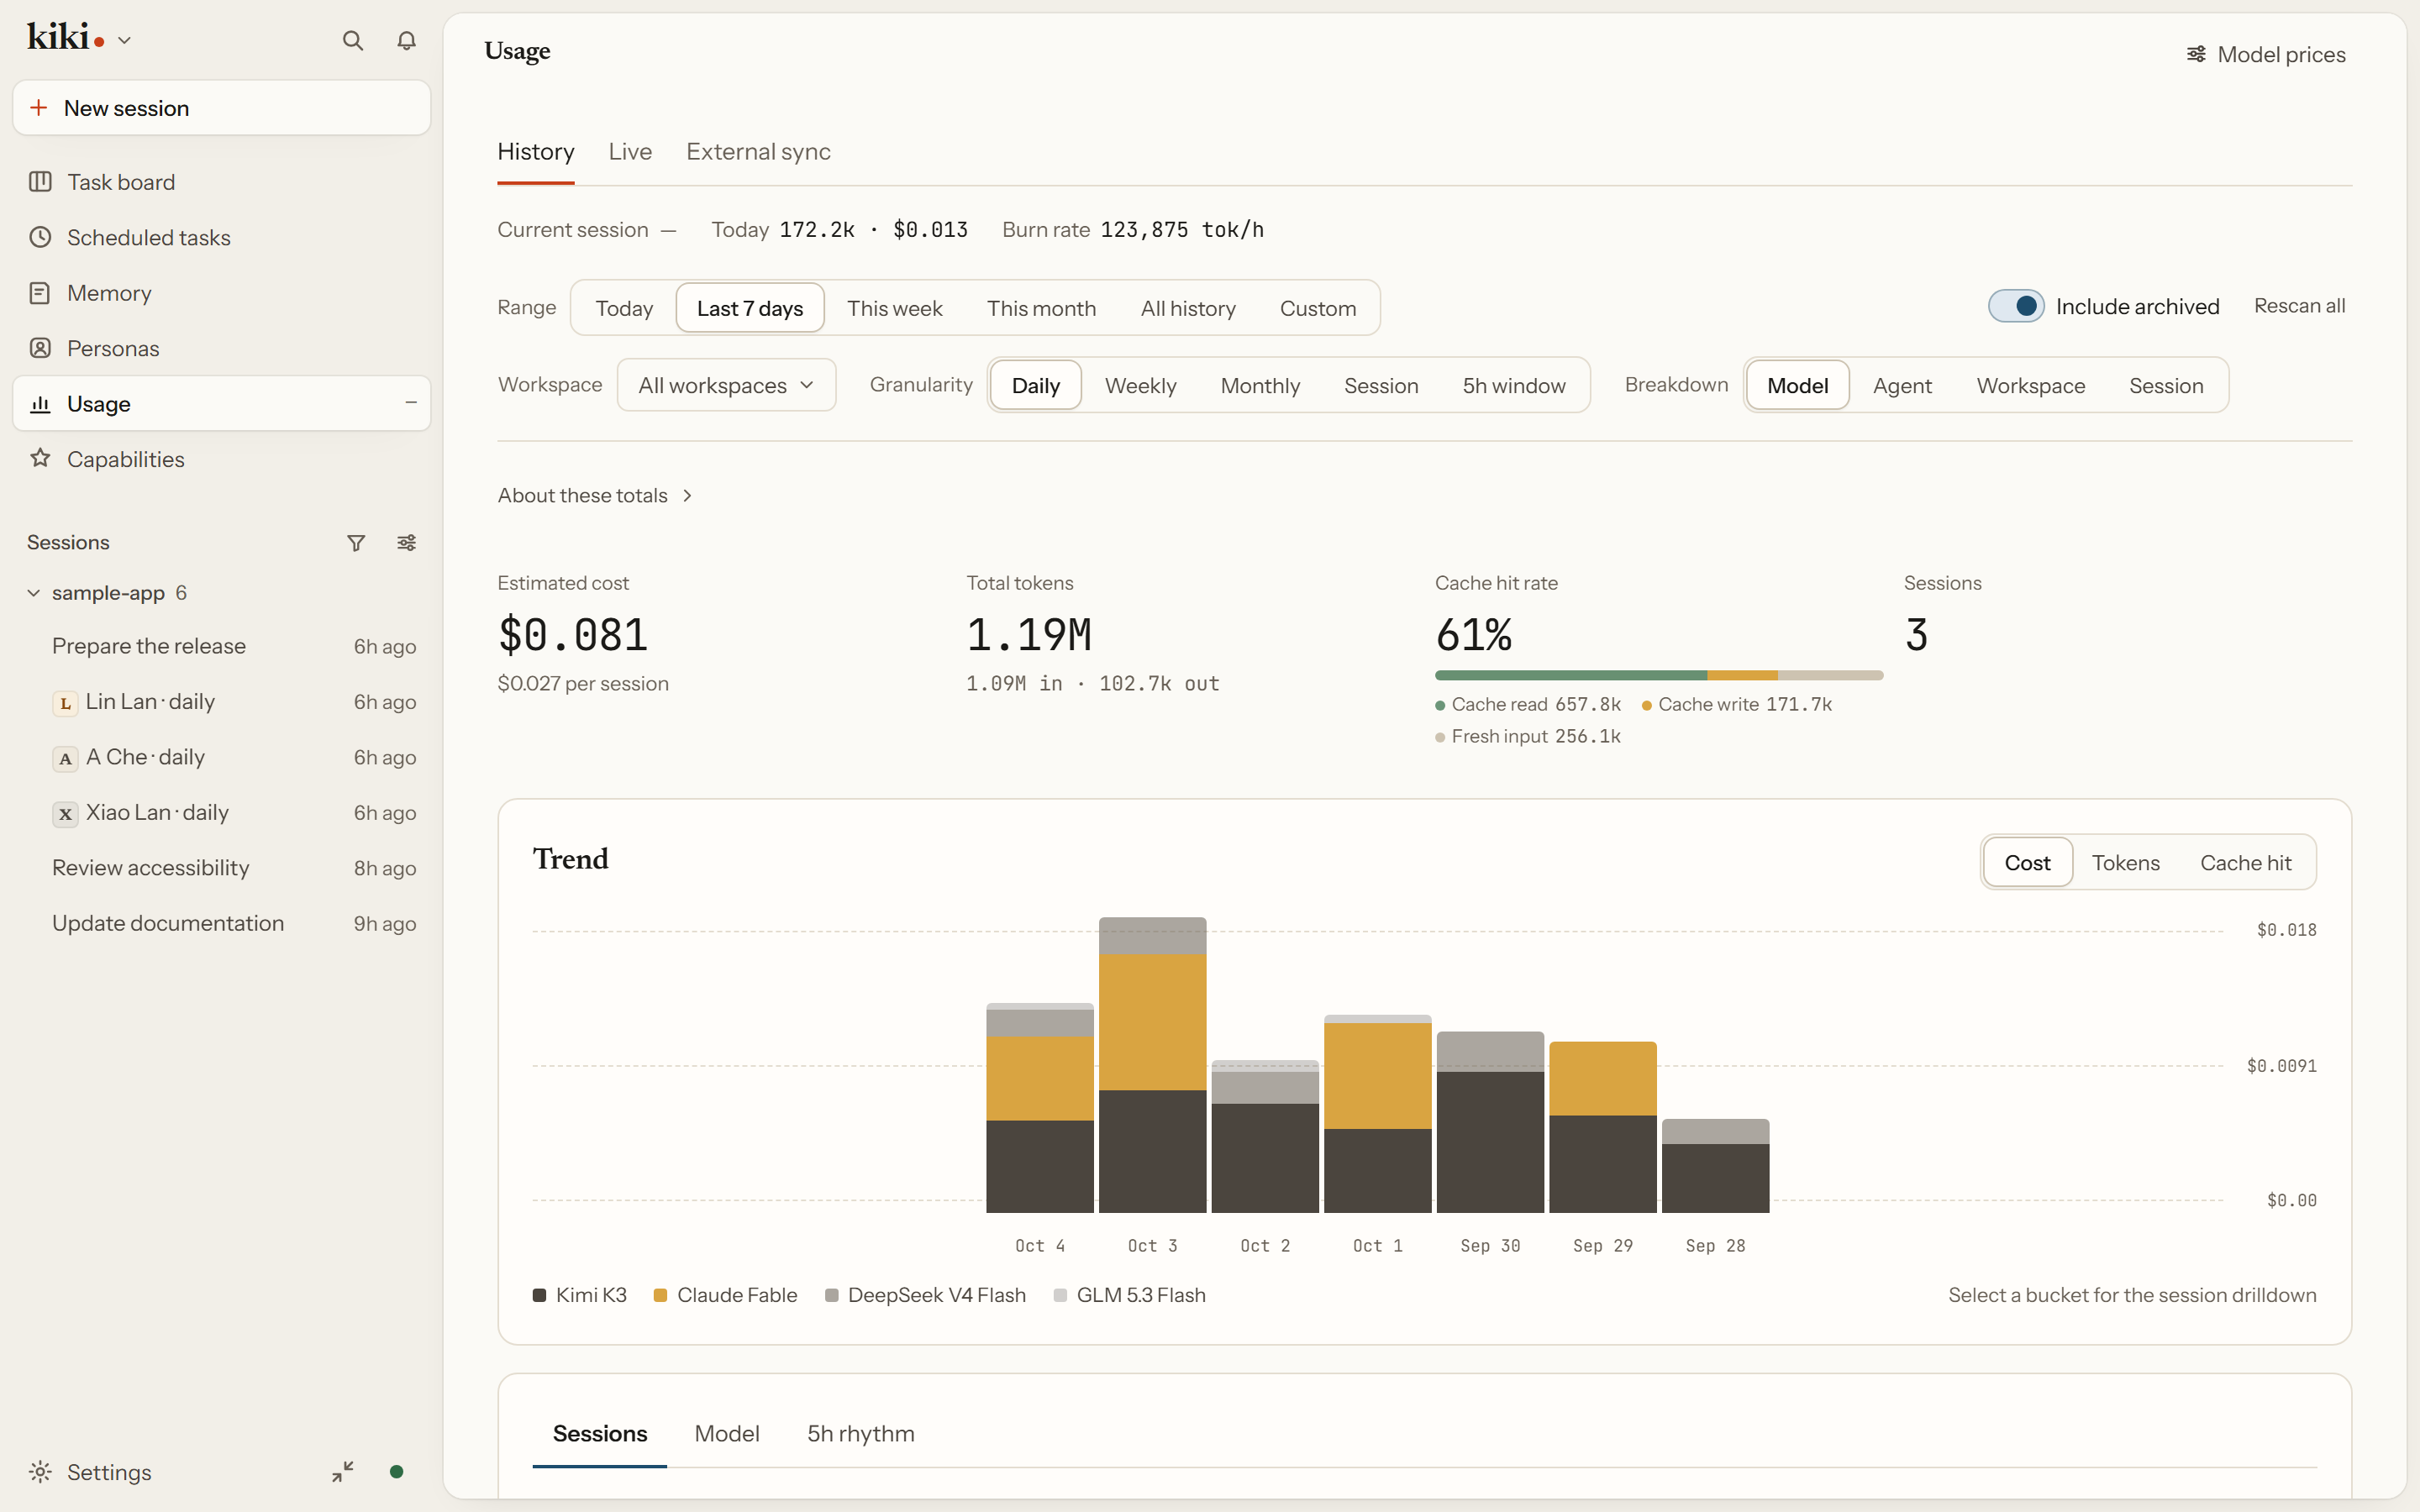
Task: Click the Claude Fable legend swatch
Action: [x=660, y=1295]
